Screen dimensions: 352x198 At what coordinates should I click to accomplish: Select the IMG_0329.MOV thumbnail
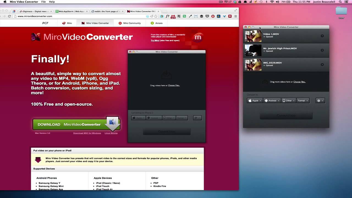coord(253,65)
